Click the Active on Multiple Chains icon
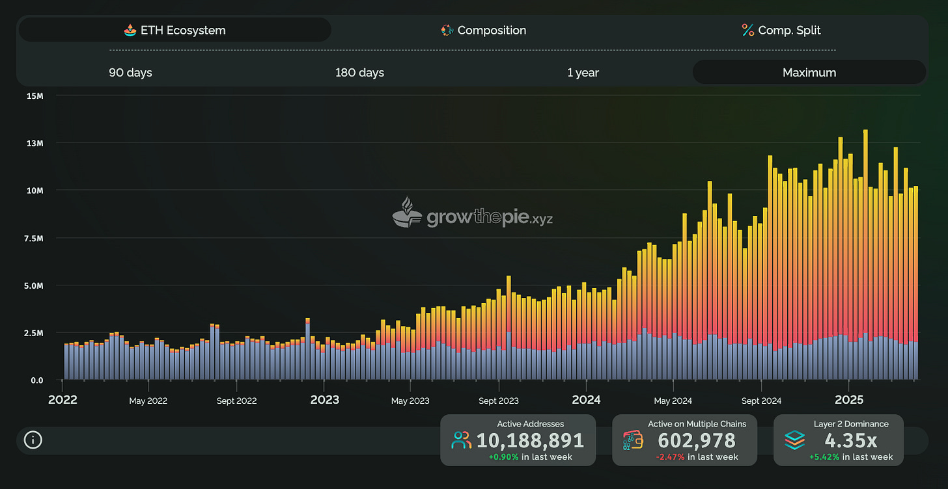948x489 pixels. 634,441
